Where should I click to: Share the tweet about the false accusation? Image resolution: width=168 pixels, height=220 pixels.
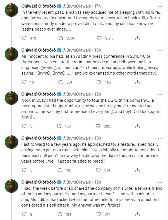pos(137,38)
